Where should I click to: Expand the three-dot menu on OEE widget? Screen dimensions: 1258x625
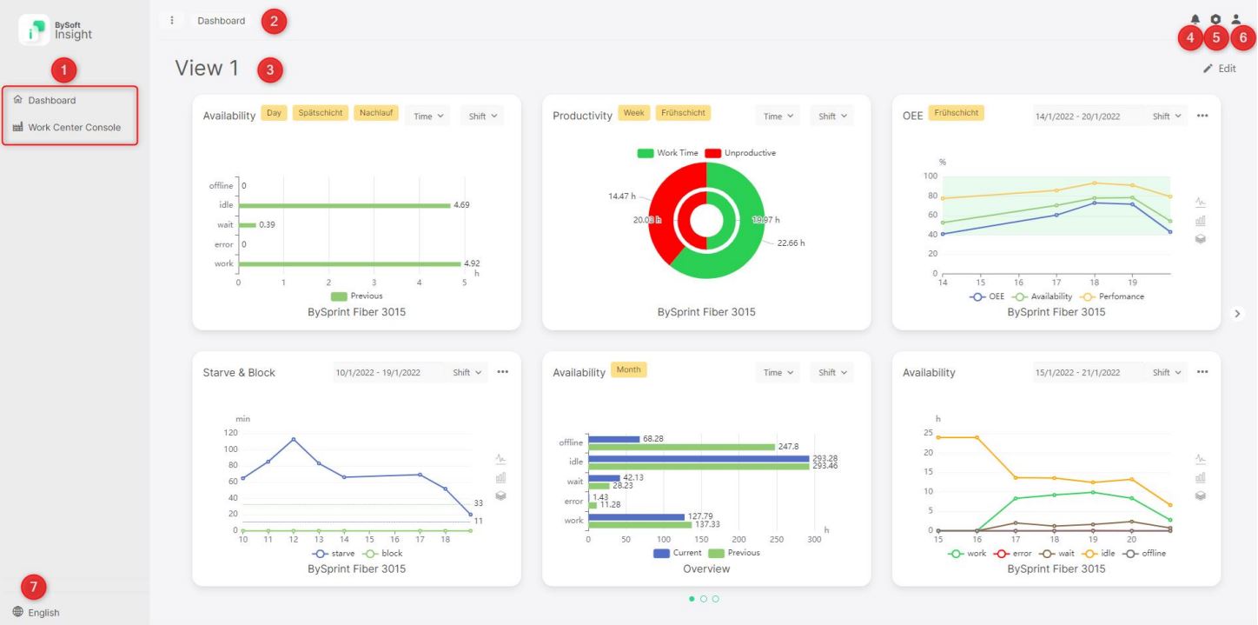(x=1202, y=114)
